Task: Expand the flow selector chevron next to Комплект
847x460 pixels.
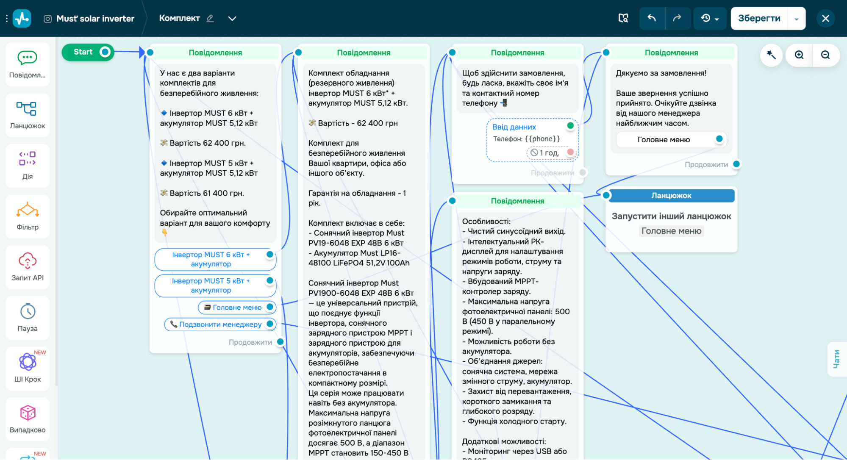Action: pos(232,19)
